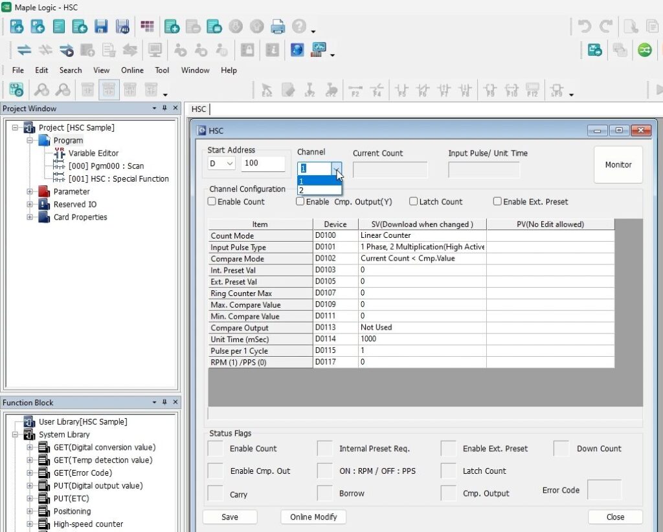Expand the Reserved IO tree node
The width and height of the screenshot is (663, 532).
(30, 204)
